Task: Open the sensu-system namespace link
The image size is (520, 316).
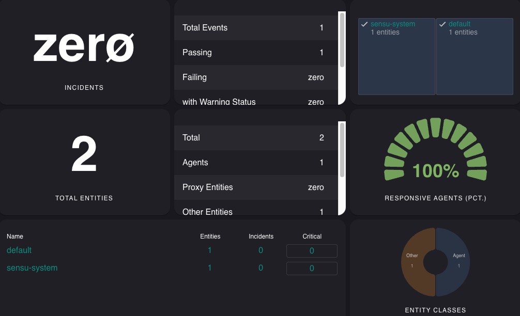Action: 32,267
